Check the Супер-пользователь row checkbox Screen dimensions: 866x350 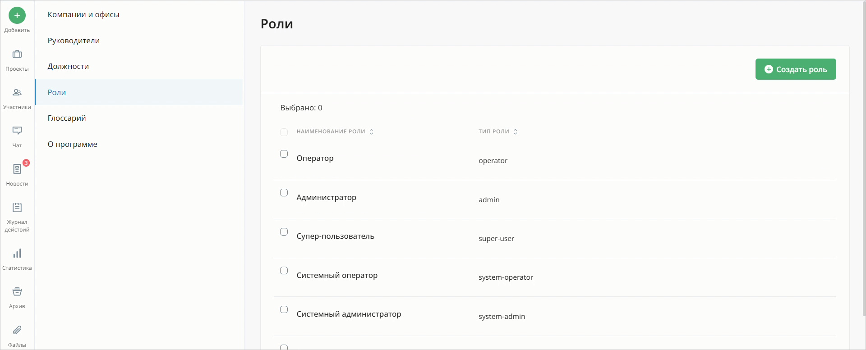pyautogui.click(x=284, y=232)
